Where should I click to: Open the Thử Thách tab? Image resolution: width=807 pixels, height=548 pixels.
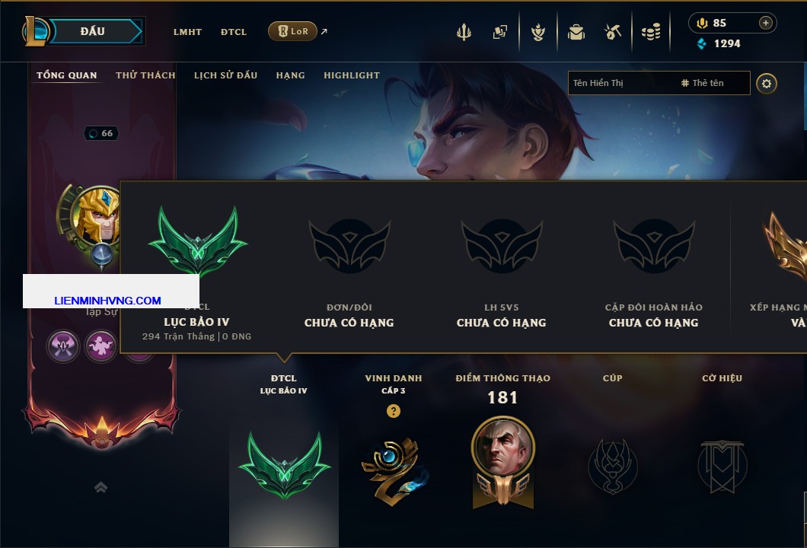pos(145,75)
